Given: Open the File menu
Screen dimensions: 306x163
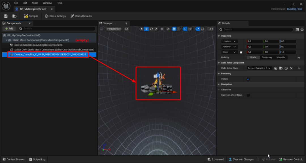Looking at the screenshot, I should [x=16, y=3].
